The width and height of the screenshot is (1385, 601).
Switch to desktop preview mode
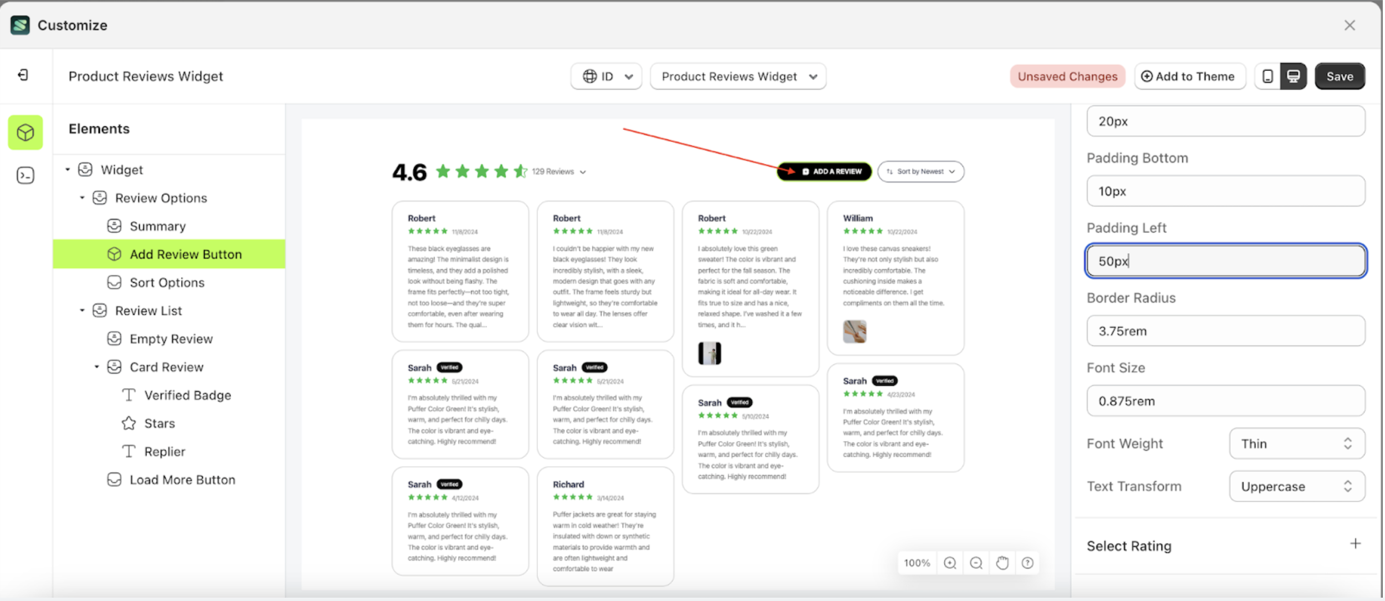pos(1294,76)
